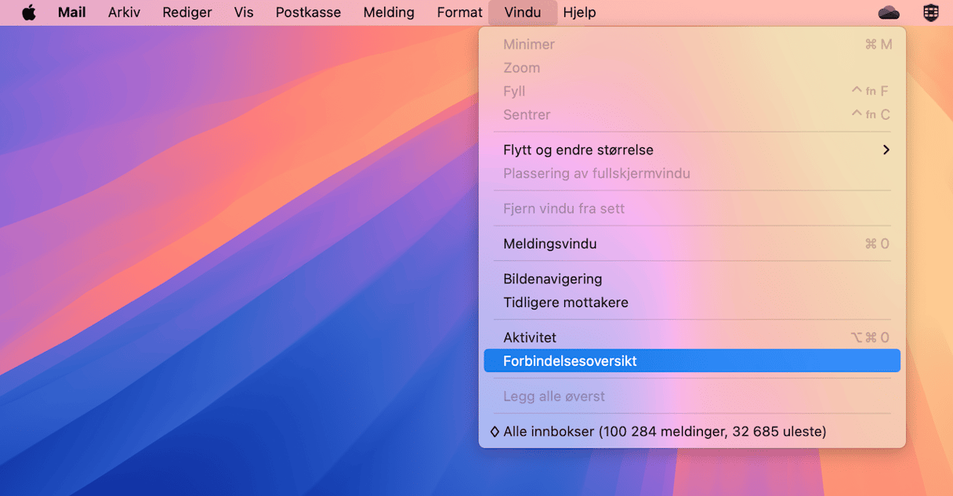Viewport: 953px width, 496px height.
Task: Open the Mail app menu
Action: pos(72,13)
